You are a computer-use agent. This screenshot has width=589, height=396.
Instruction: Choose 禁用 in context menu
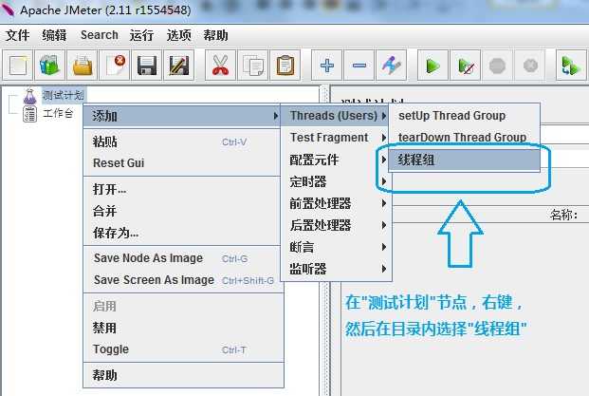coord(182,328)
